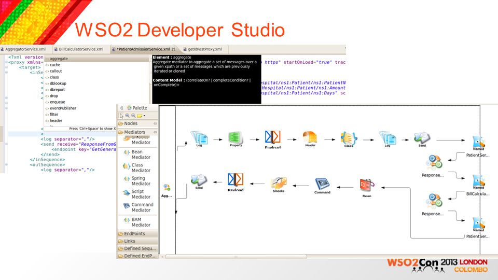Pick Spring Mediator from palette
The height and width of the screenshot is (280, 498).
pyautogui.click(x=137, y=181)
